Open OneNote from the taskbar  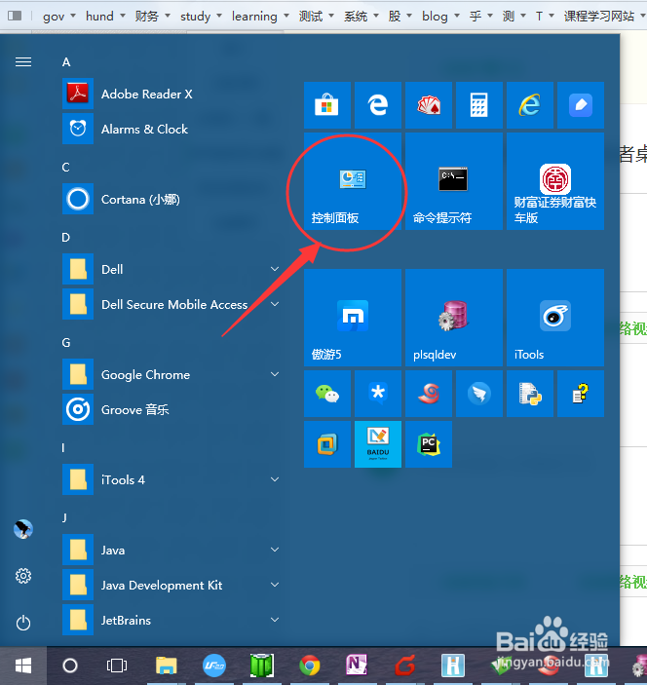[x=357, y=666]
